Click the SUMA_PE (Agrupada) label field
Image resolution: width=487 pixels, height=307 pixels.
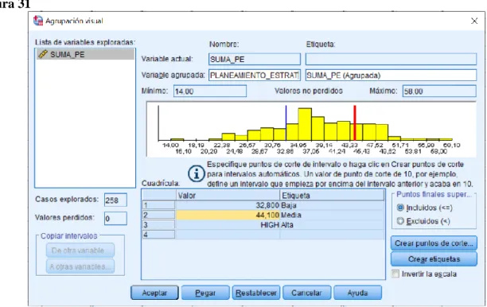click(391, 75)
